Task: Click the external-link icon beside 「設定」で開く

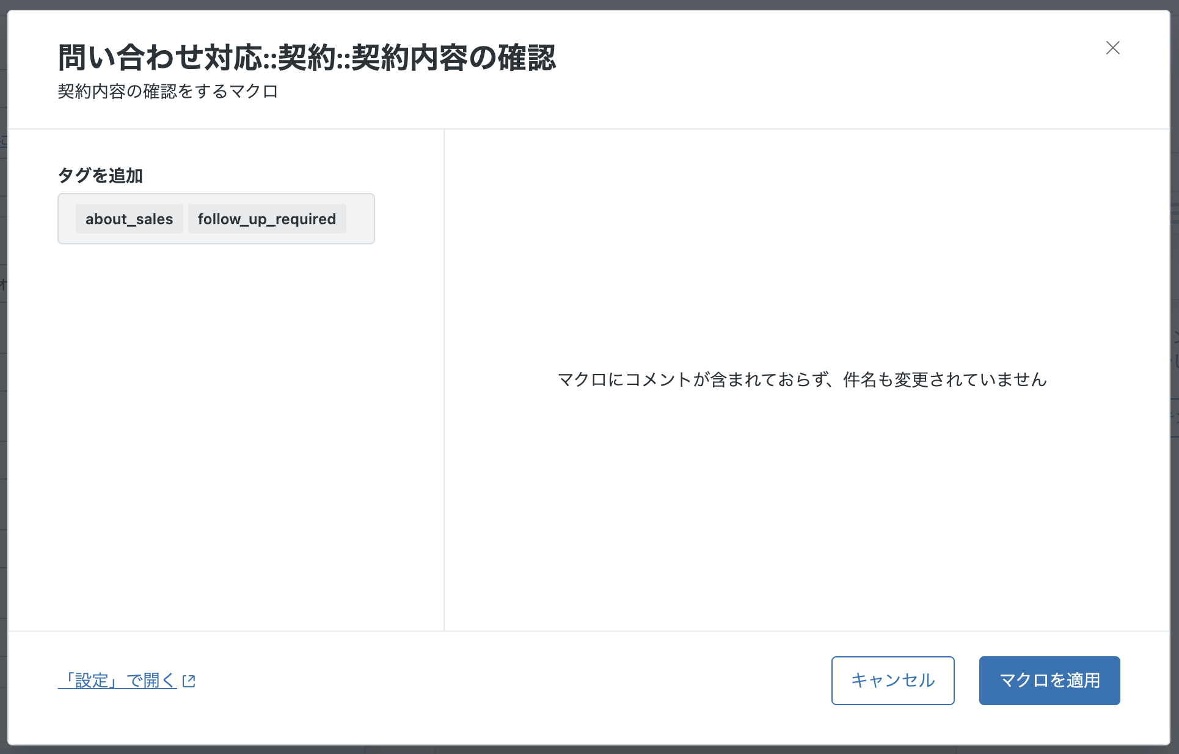Action: pos(189,681)
